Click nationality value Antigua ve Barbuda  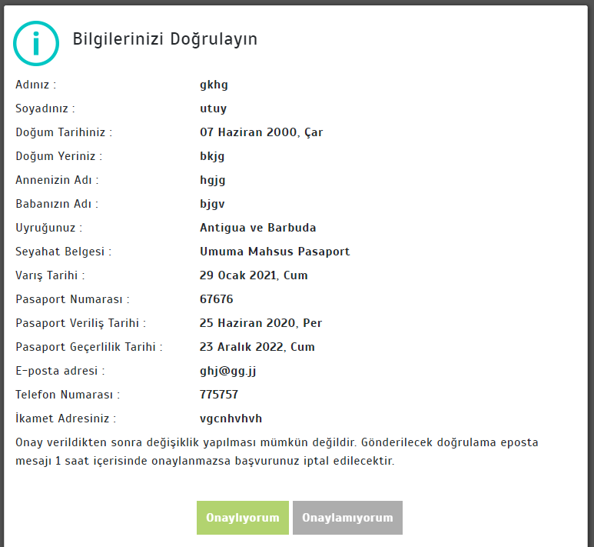click(x=258, y=228)
